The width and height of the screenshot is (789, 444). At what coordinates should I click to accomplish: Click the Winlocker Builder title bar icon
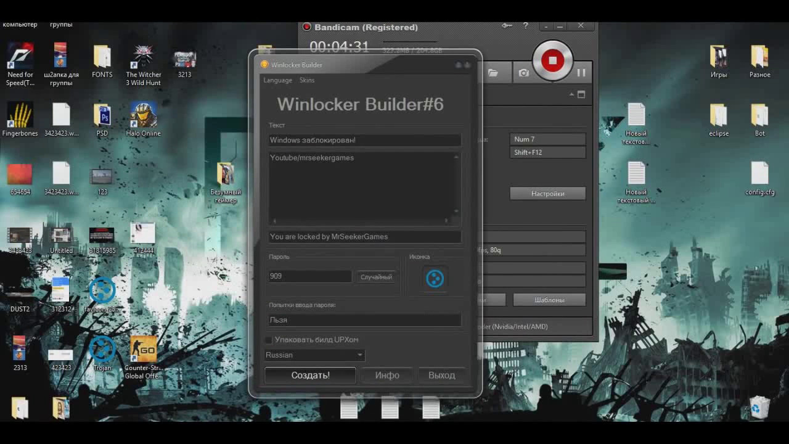coord(264,65)
